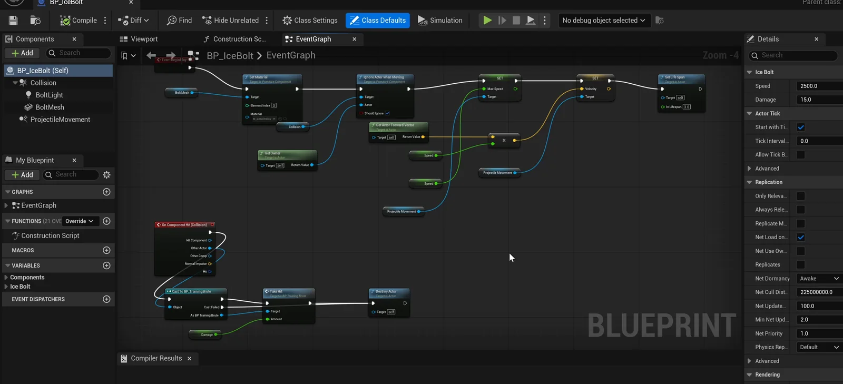Select BoltLight component in tree
The width and height of the screenshot is (843, 384).
[x=49, y=95]
